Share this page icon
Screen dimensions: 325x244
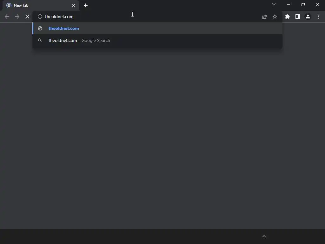[x=265, y=17]
